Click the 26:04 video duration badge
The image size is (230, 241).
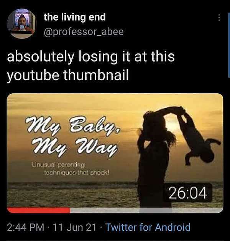[x=187, y=193]
